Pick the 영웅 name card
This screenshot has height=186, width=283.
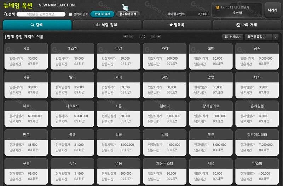click(x=119, y=172)
